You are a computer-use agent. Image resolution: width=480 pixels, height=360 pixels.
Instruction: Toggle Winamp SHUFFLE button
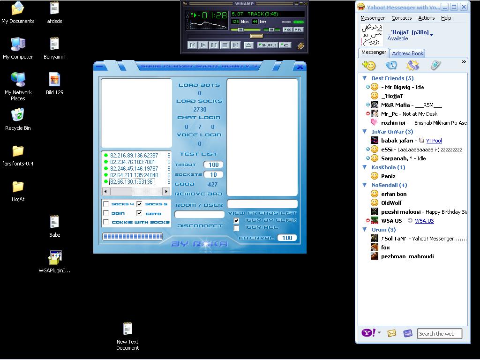coord(268,45)
